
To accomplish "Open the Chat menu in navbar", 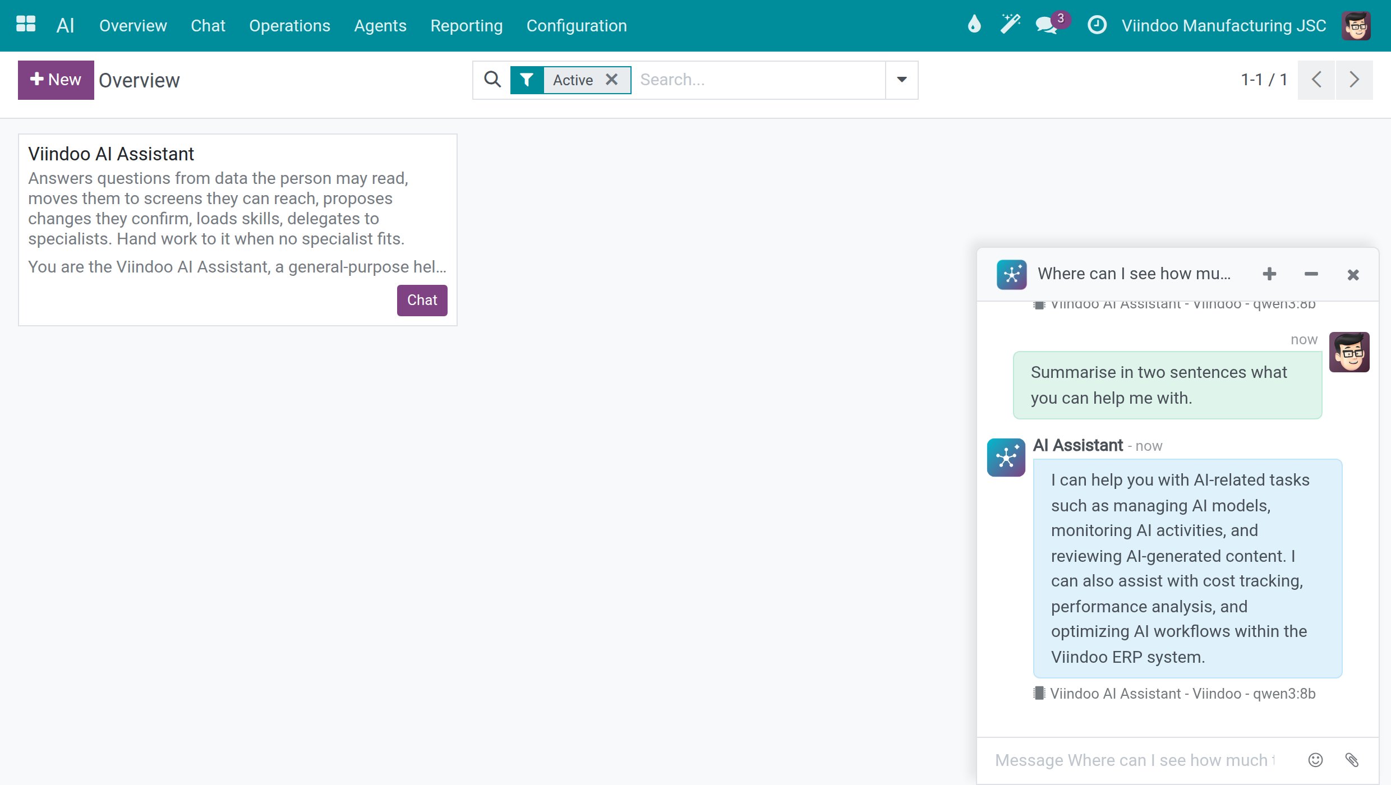I will [x=208, y=25].
